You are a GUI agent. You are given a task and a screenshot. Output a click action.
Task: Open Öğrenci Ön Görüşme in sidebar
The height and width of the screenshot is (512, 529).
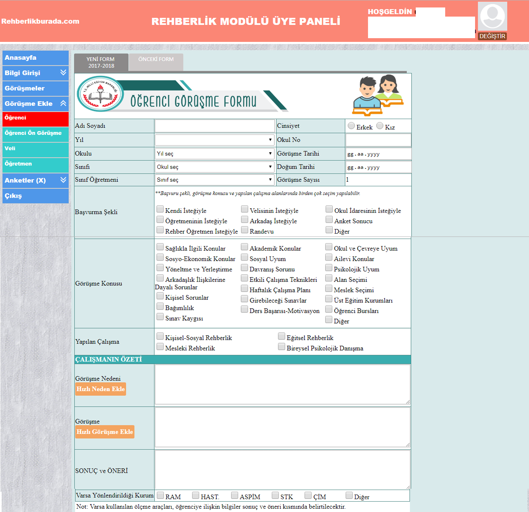coord(35,133)
